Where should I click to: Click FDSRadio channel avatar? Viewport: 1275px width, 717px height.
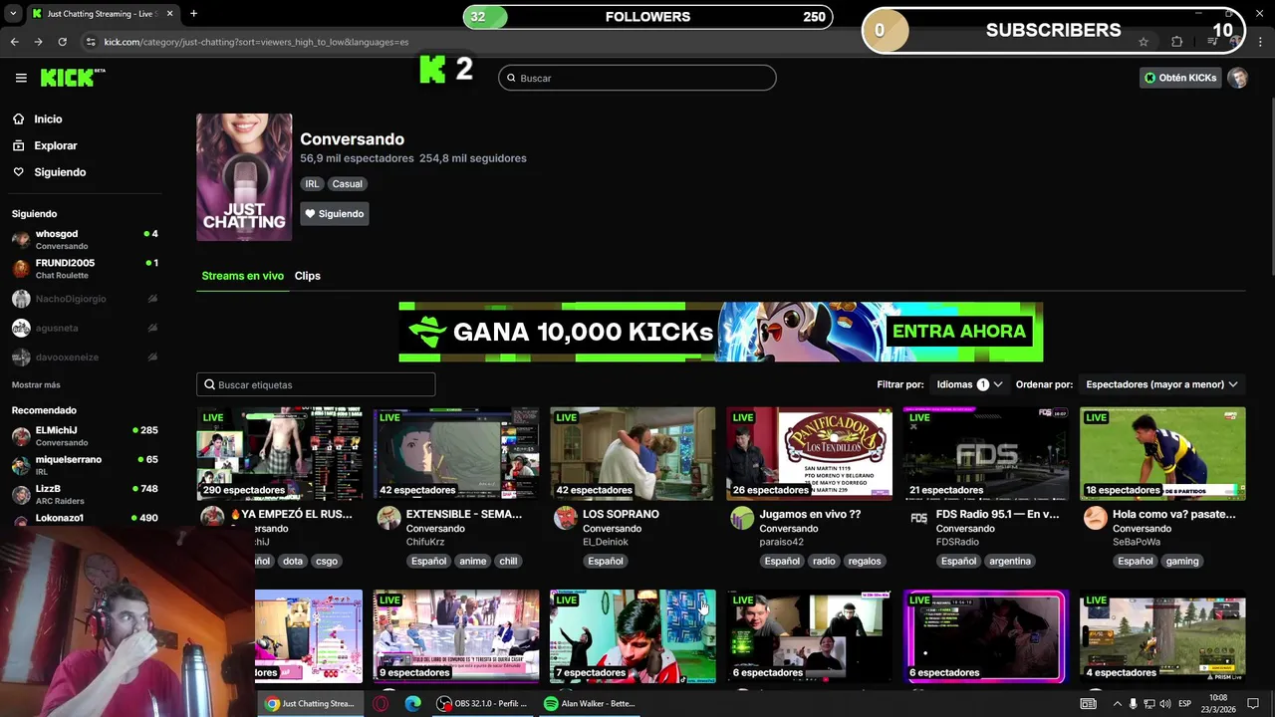point(918,518)
